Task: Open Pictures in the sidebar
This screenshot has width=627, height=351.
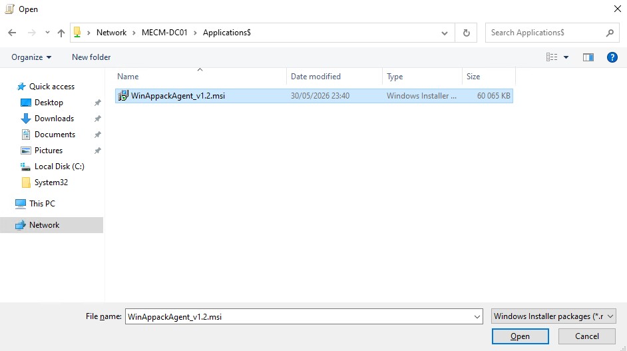Action: click(49, 151)
